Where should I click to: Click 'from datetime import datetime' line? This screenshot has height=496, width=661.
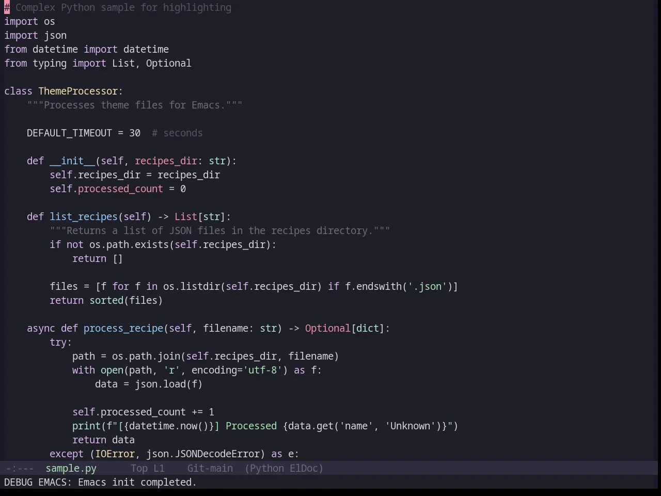86,49
